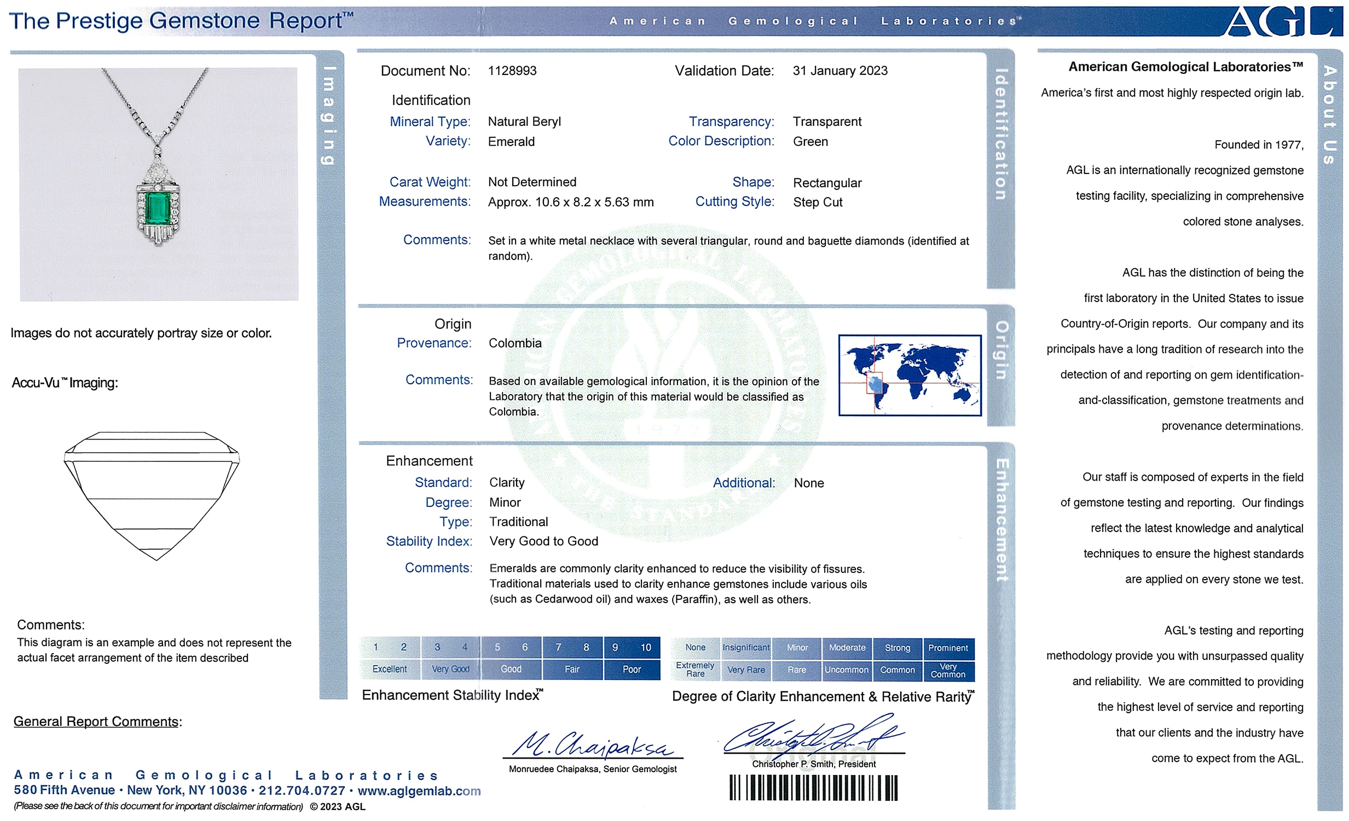Click the M. Chaipaksa signature
This screenshot has height=821, width=1349.
coord(592,744)
